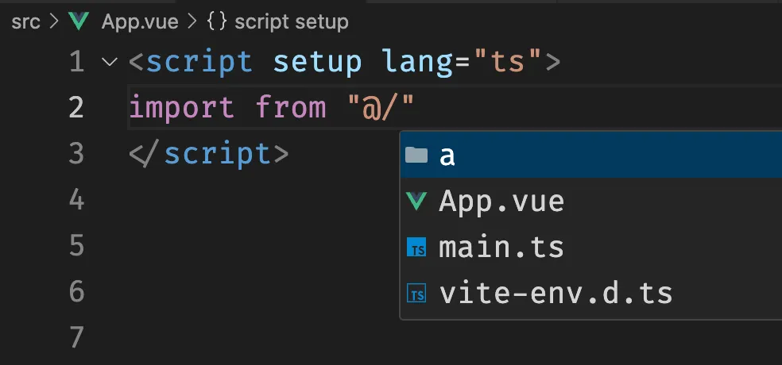The width and height of the screenshot is (782, 365).
Task: Choose the App.vue autocomplete entry
Action: 501,202
